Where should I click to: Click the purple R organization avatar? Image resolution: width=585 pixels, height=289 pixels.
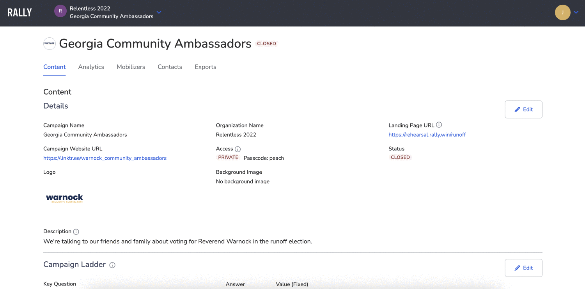pos(60,11)
